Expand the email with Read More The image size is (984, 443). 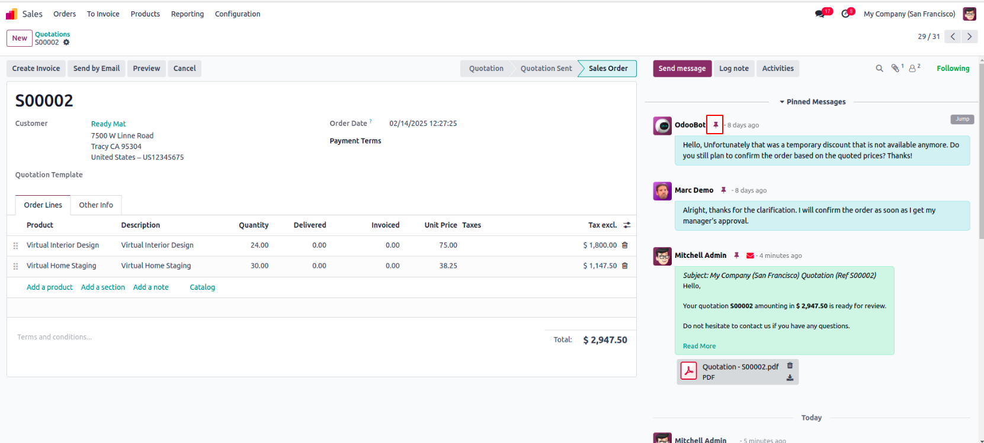click(x=699, y=346)
